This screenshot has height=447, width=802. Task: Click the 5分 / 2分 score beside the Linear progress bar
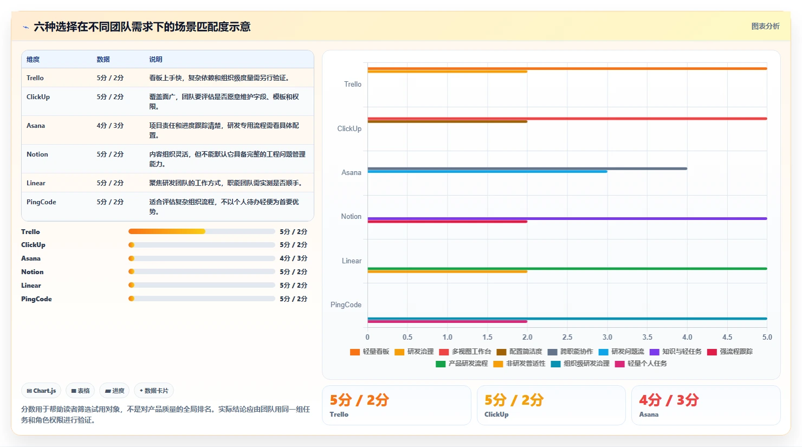coord(294,286)
